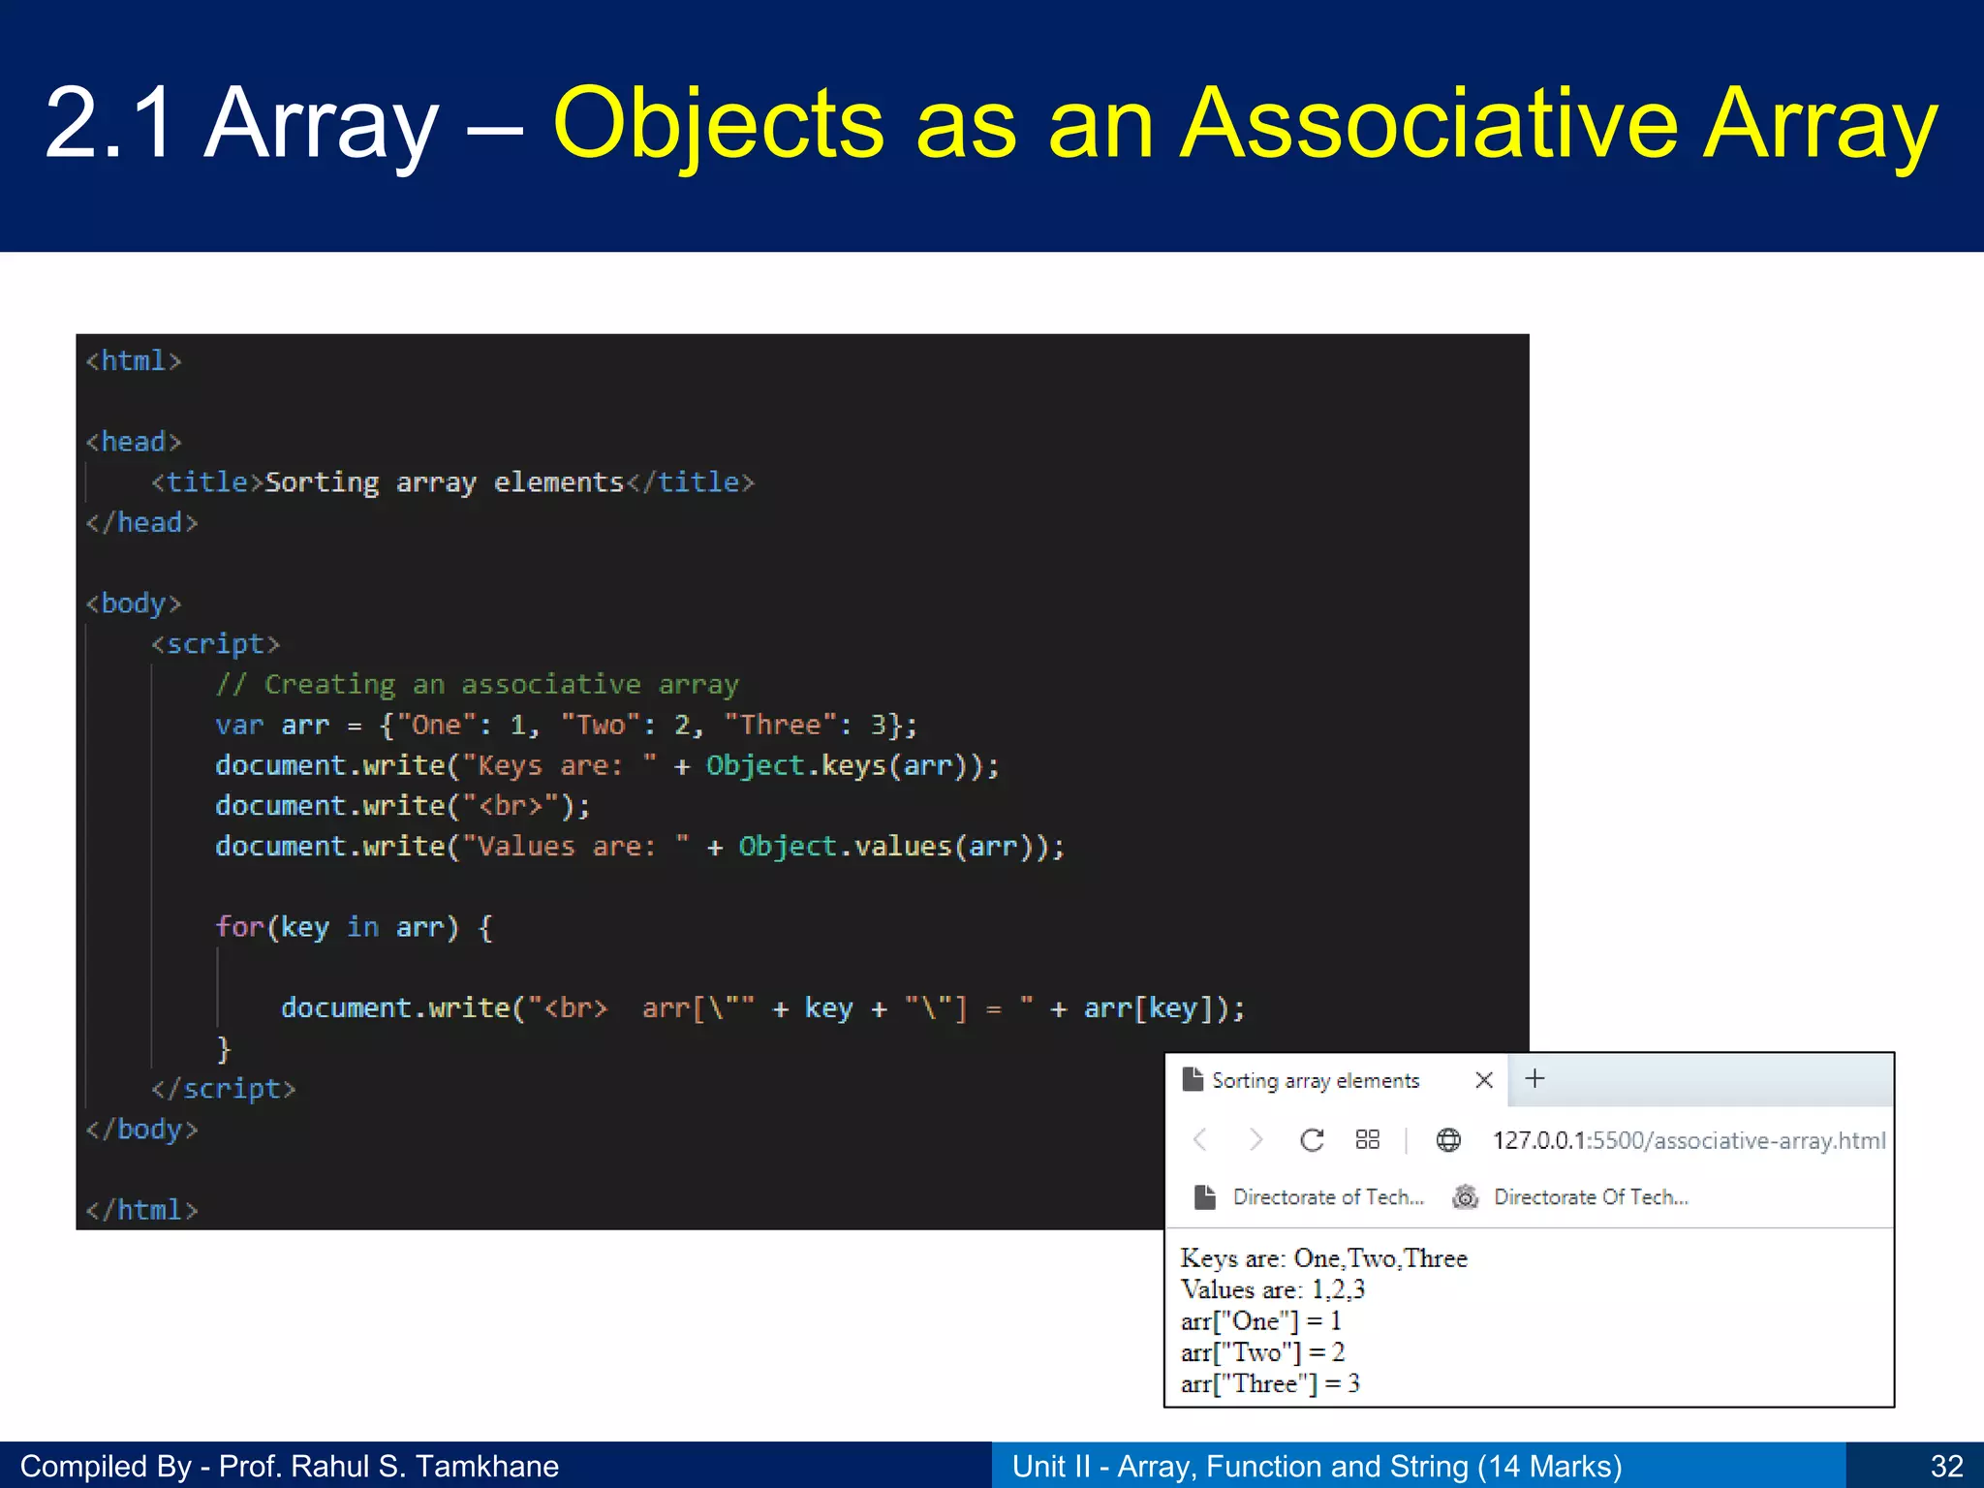Screen dimensions: 1984x1488
Task: Reload the page with the refresh icon
Action: (1312, 1139)
